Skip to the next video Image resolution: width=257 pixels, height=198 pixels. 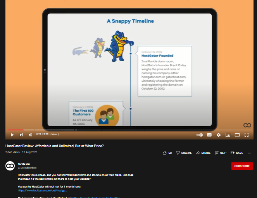point(21,135)
